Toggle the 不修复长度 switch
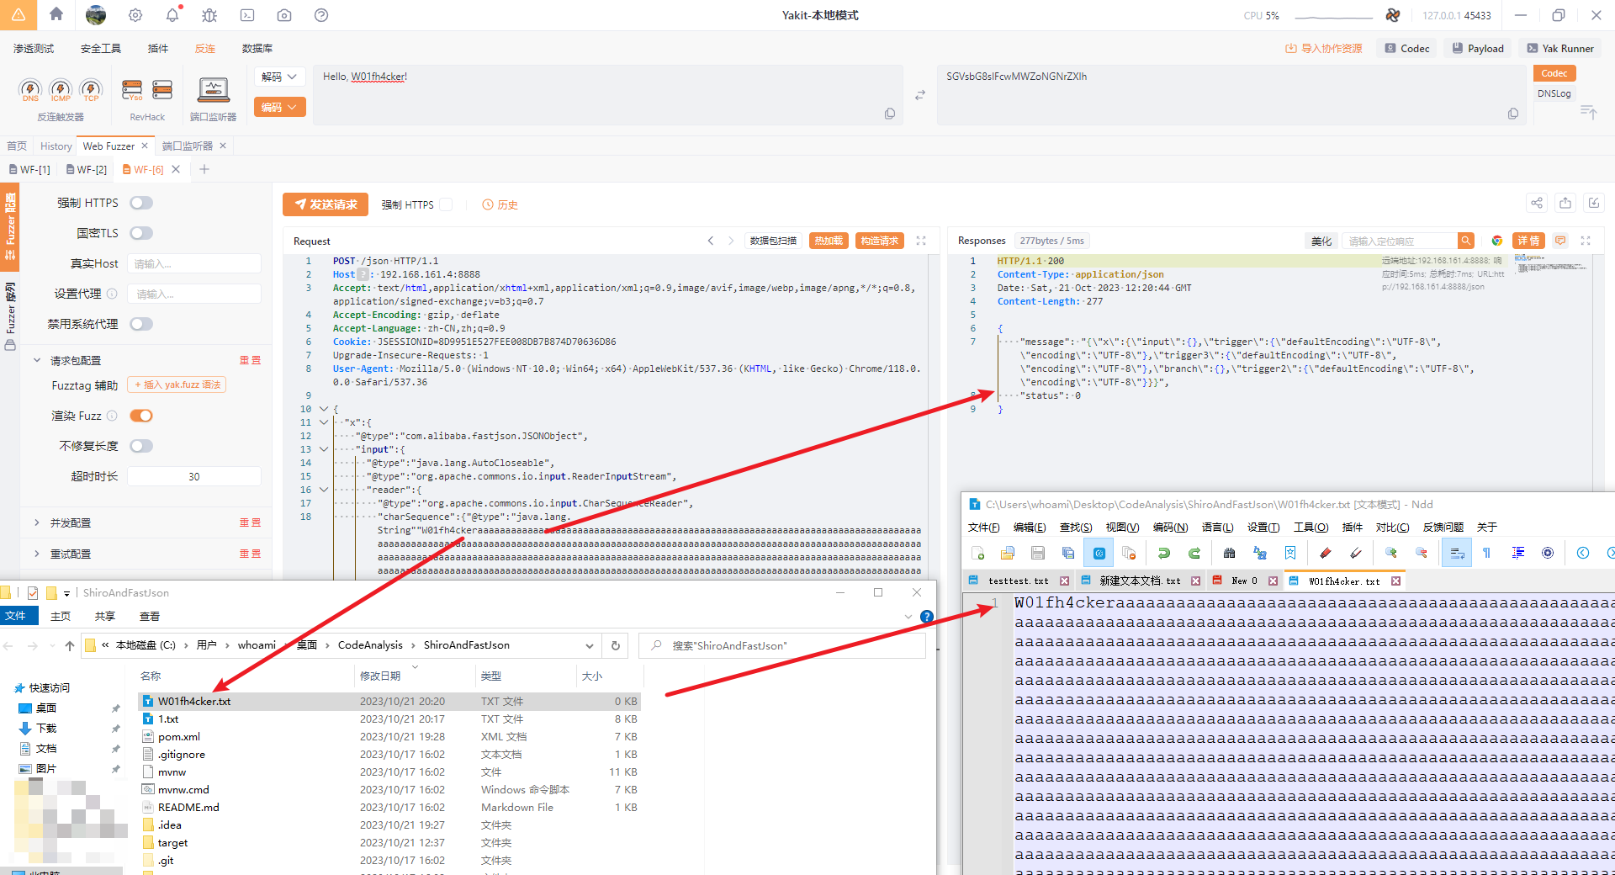 pos(141,446)
